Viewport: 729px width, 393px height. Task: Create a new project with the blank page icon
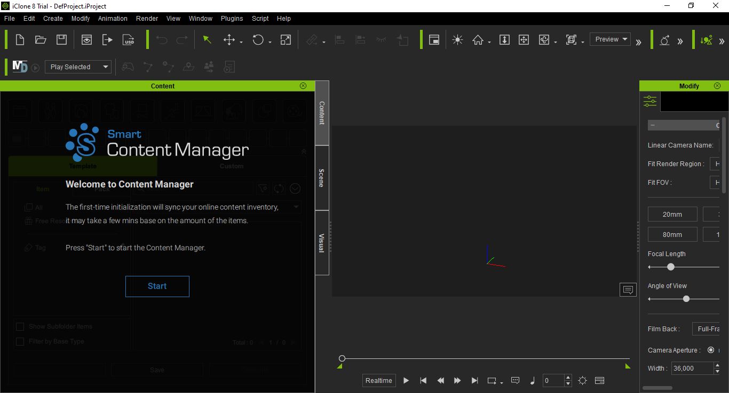(20, 39)
